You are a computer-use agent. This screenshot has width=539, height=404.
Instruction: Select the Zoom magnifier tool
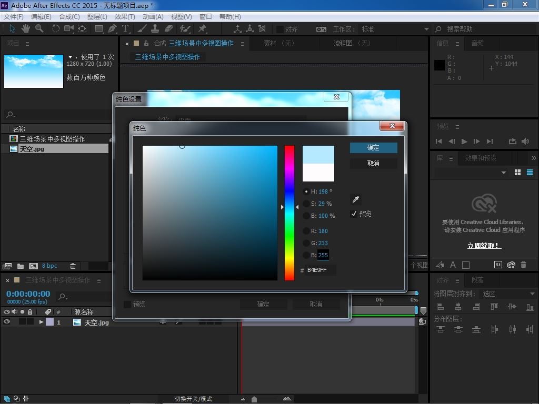tap(39, 29)
